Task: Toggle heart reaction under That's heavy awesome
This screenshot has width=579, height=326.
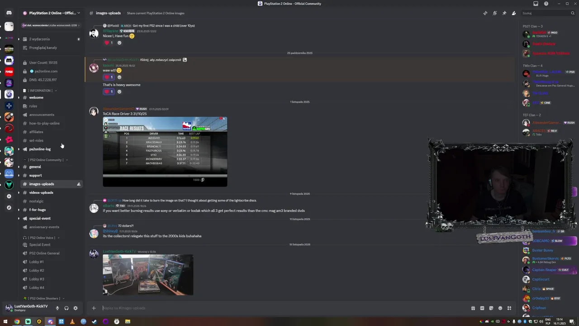Action: pos(109,91)
